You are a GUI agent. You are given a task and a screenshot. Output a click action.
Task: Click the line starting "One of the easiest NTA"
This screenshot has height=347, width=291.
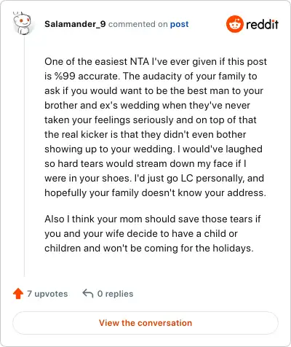pos(156,62)
